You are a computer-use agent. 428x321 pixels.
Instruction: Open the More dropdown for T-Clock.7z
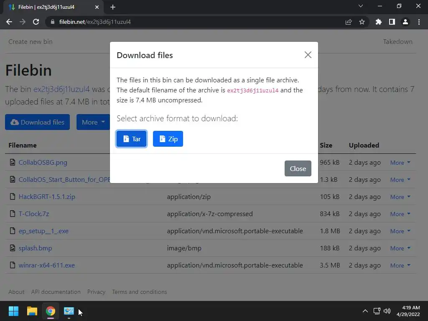coord(400,214)
